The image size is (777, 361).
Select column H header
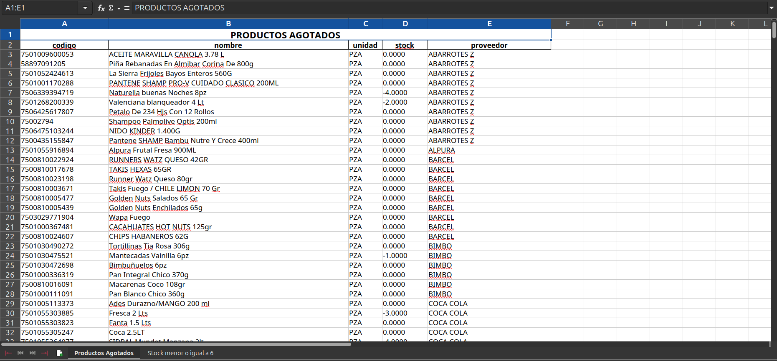(633, 24)
